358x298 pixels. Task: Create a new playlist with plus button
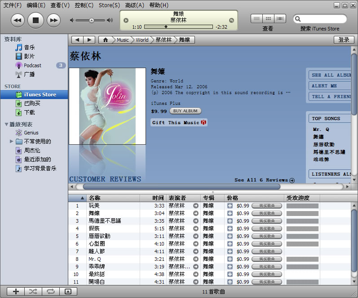16,291
